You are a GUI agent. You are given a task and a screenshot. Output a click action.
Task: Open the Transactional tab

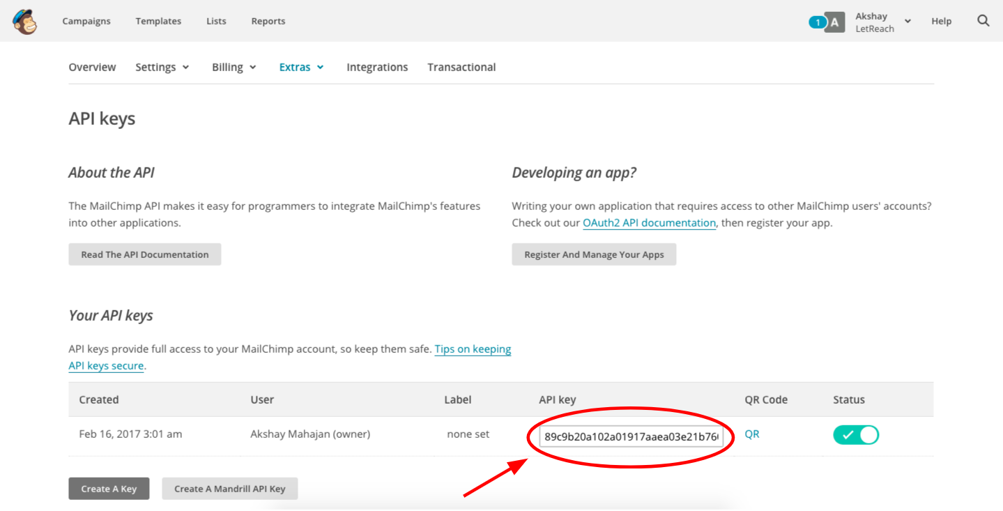tap(461, 67)
